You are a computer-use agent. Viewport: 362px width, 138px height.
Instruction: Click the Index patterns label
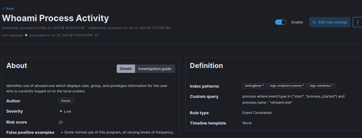(x=204, y=86)
